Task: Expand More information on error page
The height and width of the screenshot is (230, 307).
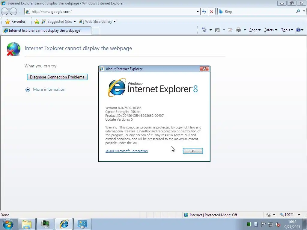Action: tap(46, 89)
